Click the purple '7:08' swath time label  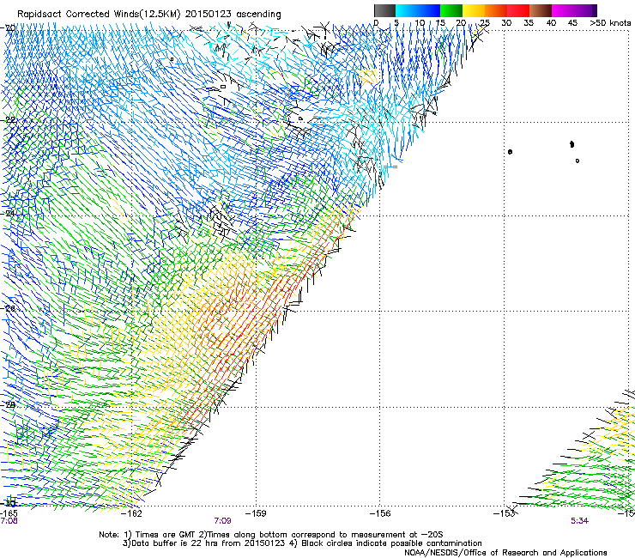click(x=9, y=521)
